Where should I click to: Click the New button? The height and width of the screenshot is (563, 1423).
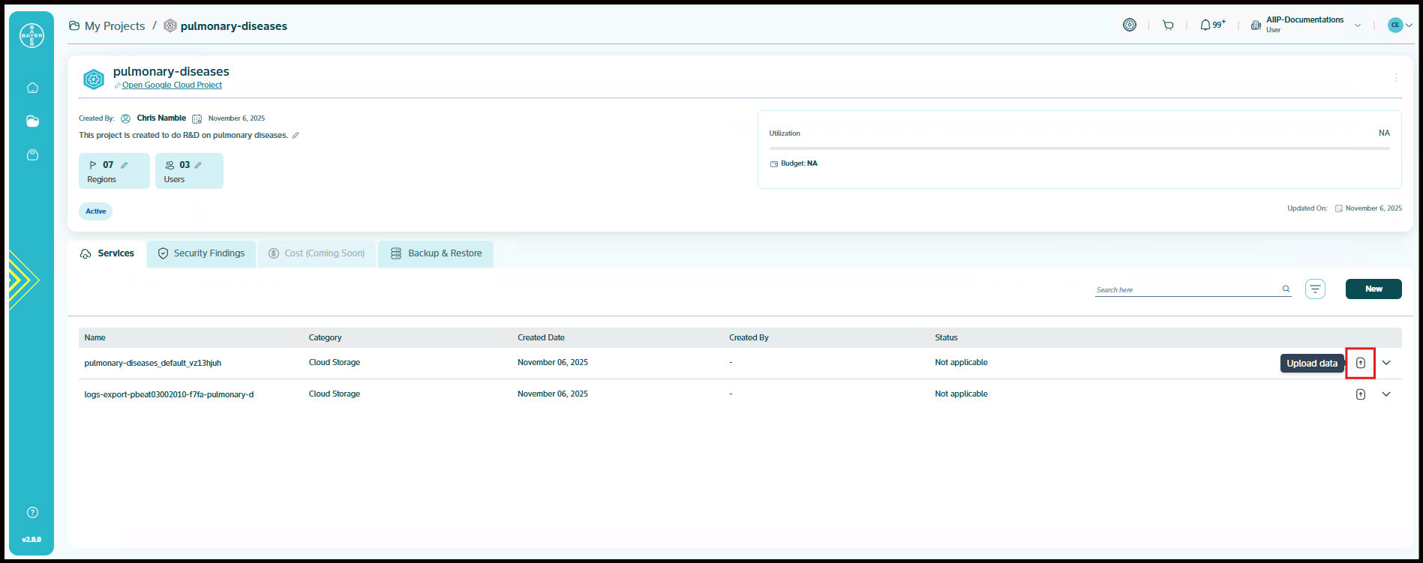[1373, 289]
